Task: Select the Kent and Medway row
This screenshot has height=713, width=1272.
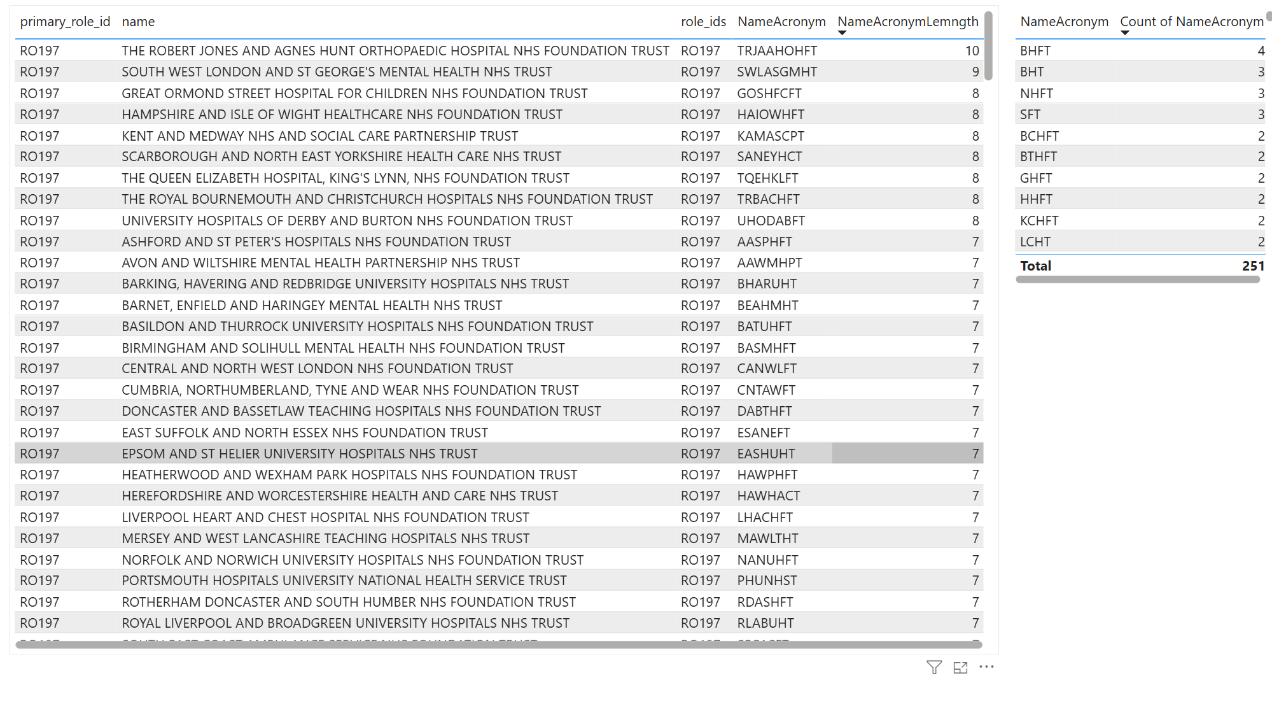Action: click(x=499, y=136)
